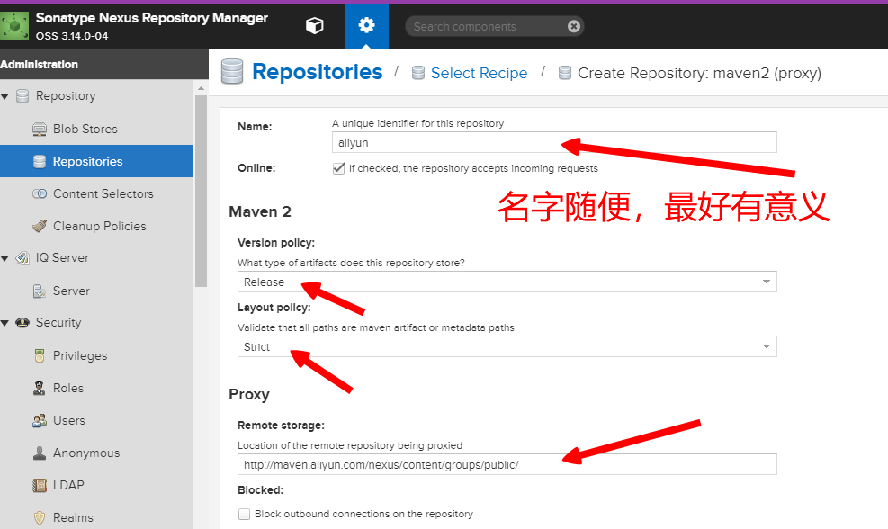The height and width of the screenshot is (529, 888).
Task: Click the Content Selectors icon
Action: tap(39, 193)
